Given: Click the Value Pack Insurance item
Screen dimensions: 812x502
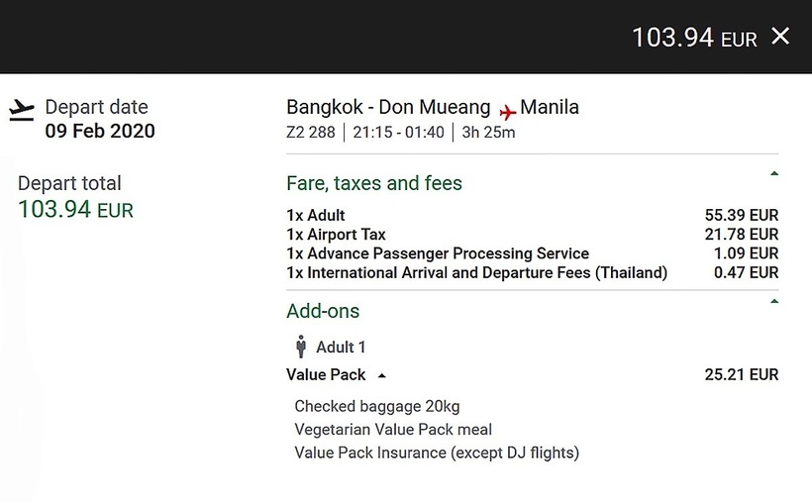Looking at the screenshot, I should [436, 452].
